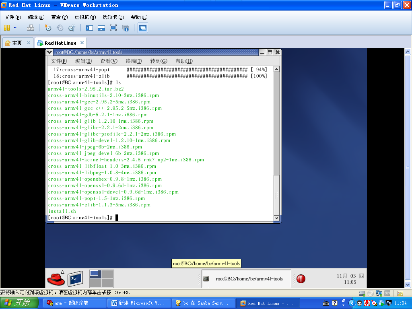Click Red Hat Linux Windows taskbar item
Image resolution: width=412 pixels, height=309 pixels.
point(268,303)
